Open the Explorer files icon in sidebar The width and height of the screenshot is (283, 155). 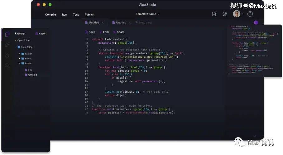click(7, 34)
